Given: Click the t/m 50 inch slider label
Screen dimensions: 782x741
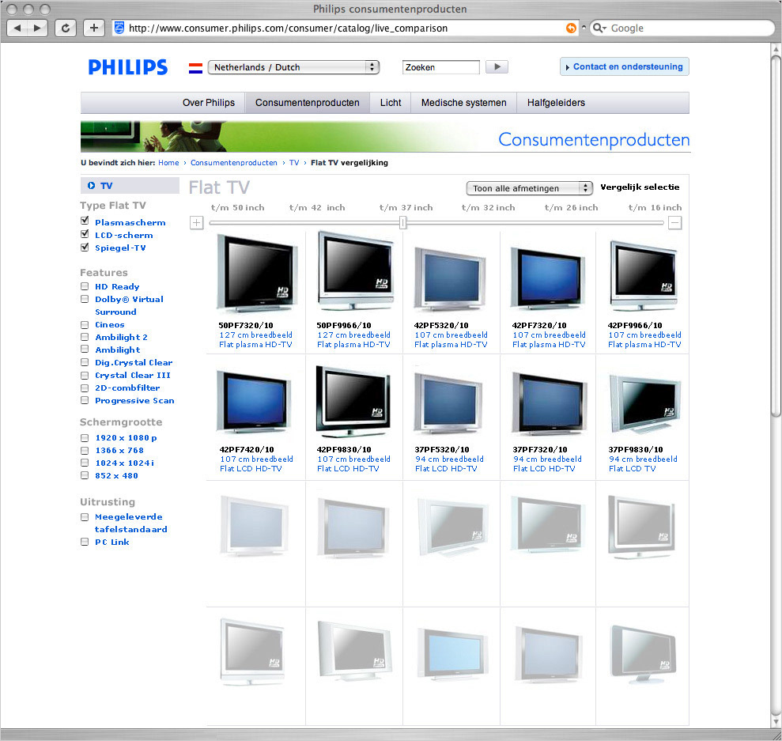Looking at the screenshot, I should pyautogui.click(x=237, y=207).
